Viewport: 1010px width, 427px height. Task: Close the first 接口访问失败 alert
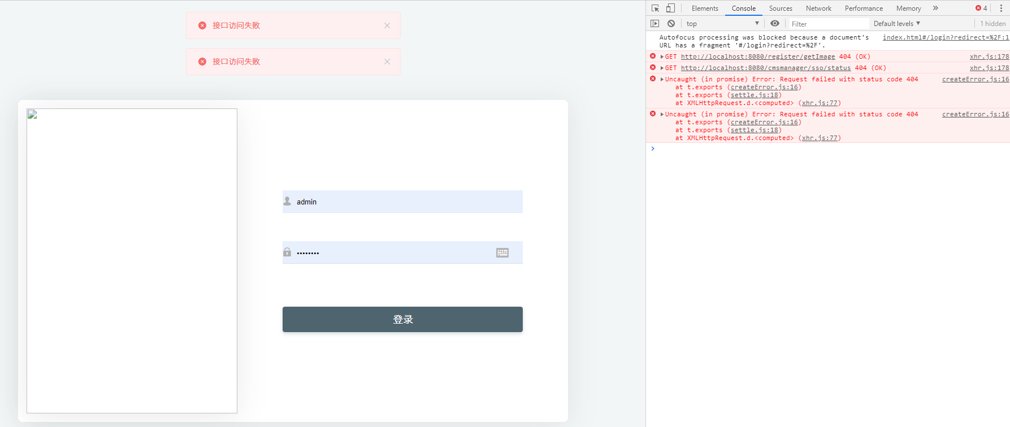[x=387, y=25]
